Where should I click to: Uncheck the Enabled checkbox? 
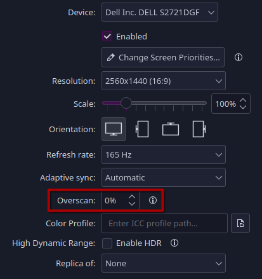(107, 36)
